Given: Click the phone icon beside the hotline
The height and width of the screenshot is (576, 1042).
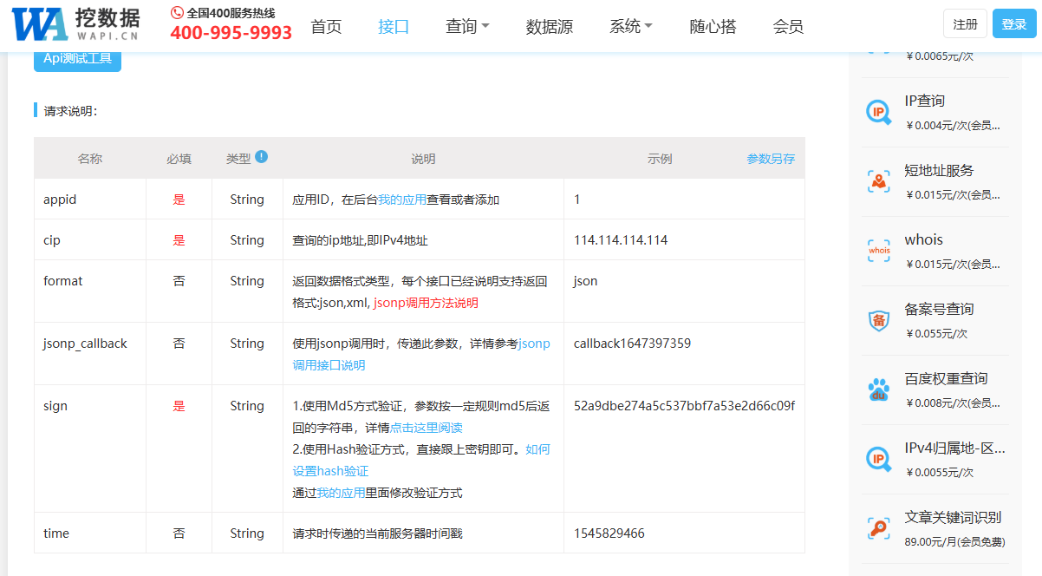Looking at the screenshot, I should 178,13.
